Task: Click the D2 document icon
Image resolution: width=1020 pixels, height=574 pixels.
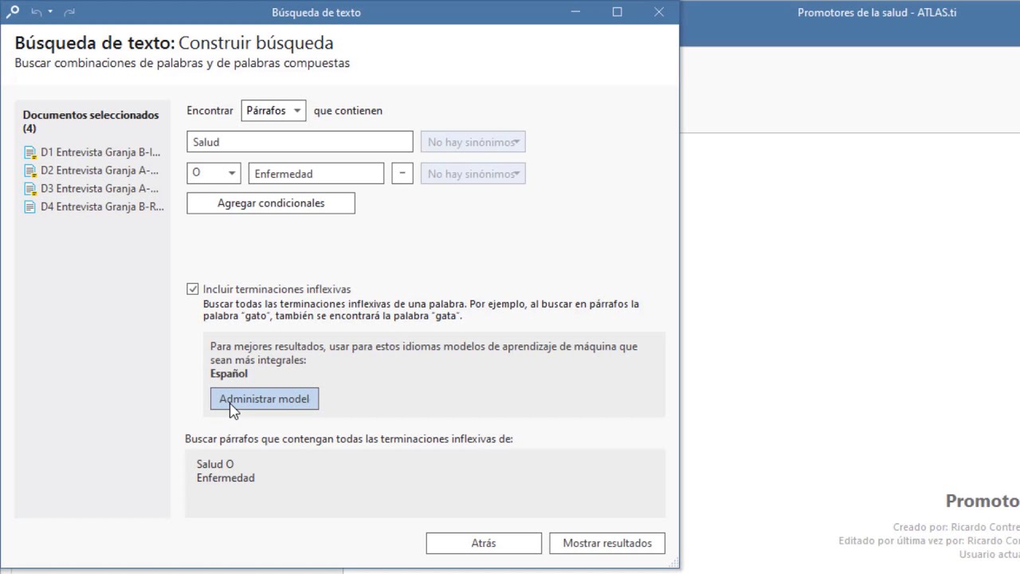Action: coord(30,171)
